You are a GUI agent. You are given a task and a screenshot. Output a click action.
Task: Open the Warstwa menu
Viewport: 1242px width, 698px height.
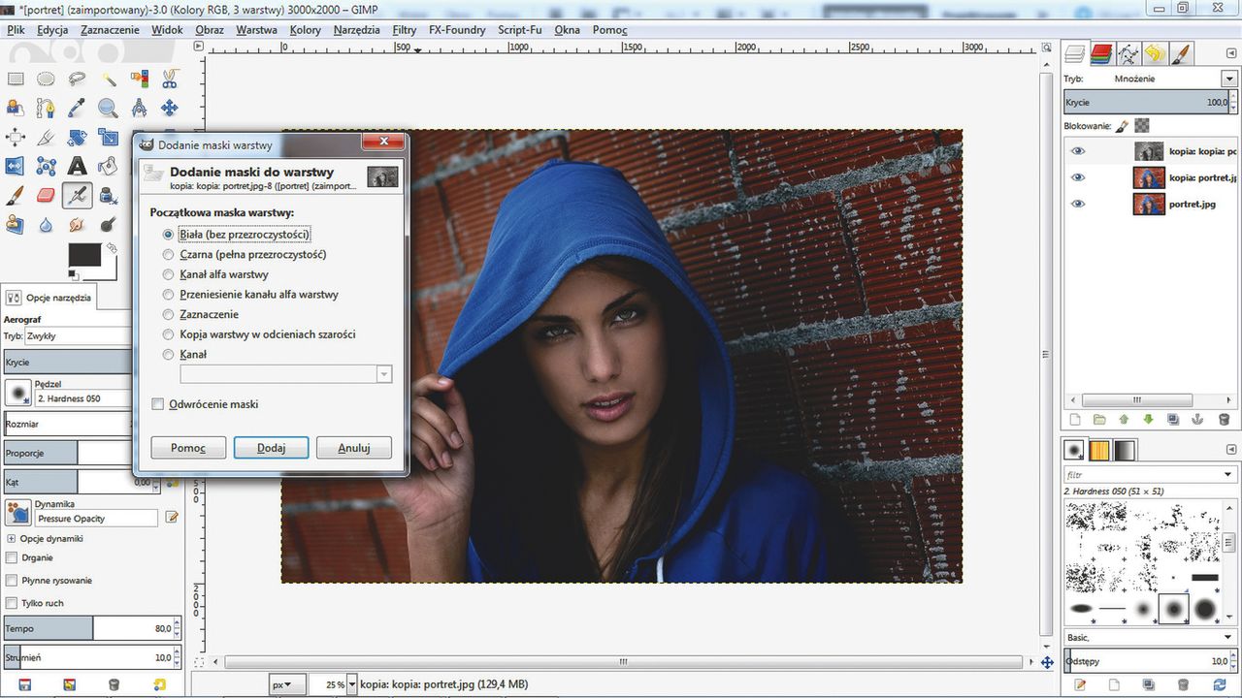256,30
